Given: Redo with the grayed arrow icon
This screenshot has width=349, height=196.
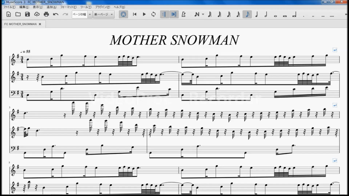Looking at the screenshot, I should [x=65, y=15].
